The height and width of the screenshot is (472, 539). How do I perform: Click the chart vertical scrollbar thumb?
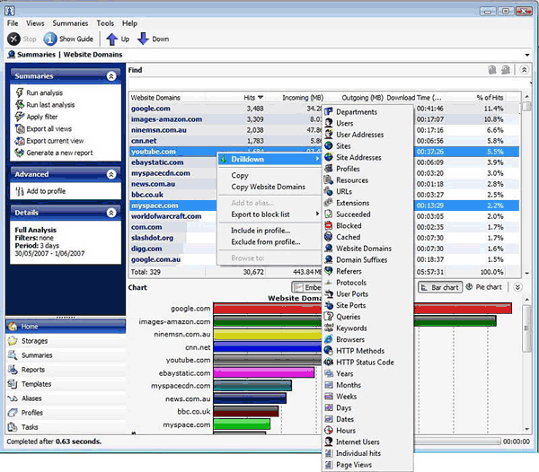(526, 328)
